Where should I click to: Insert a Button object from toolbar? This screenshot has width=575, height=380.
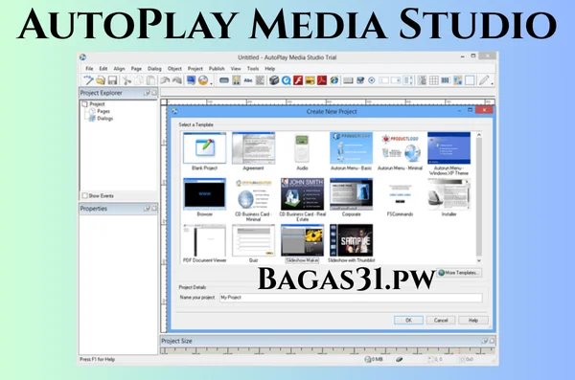(x=224, y=80)
